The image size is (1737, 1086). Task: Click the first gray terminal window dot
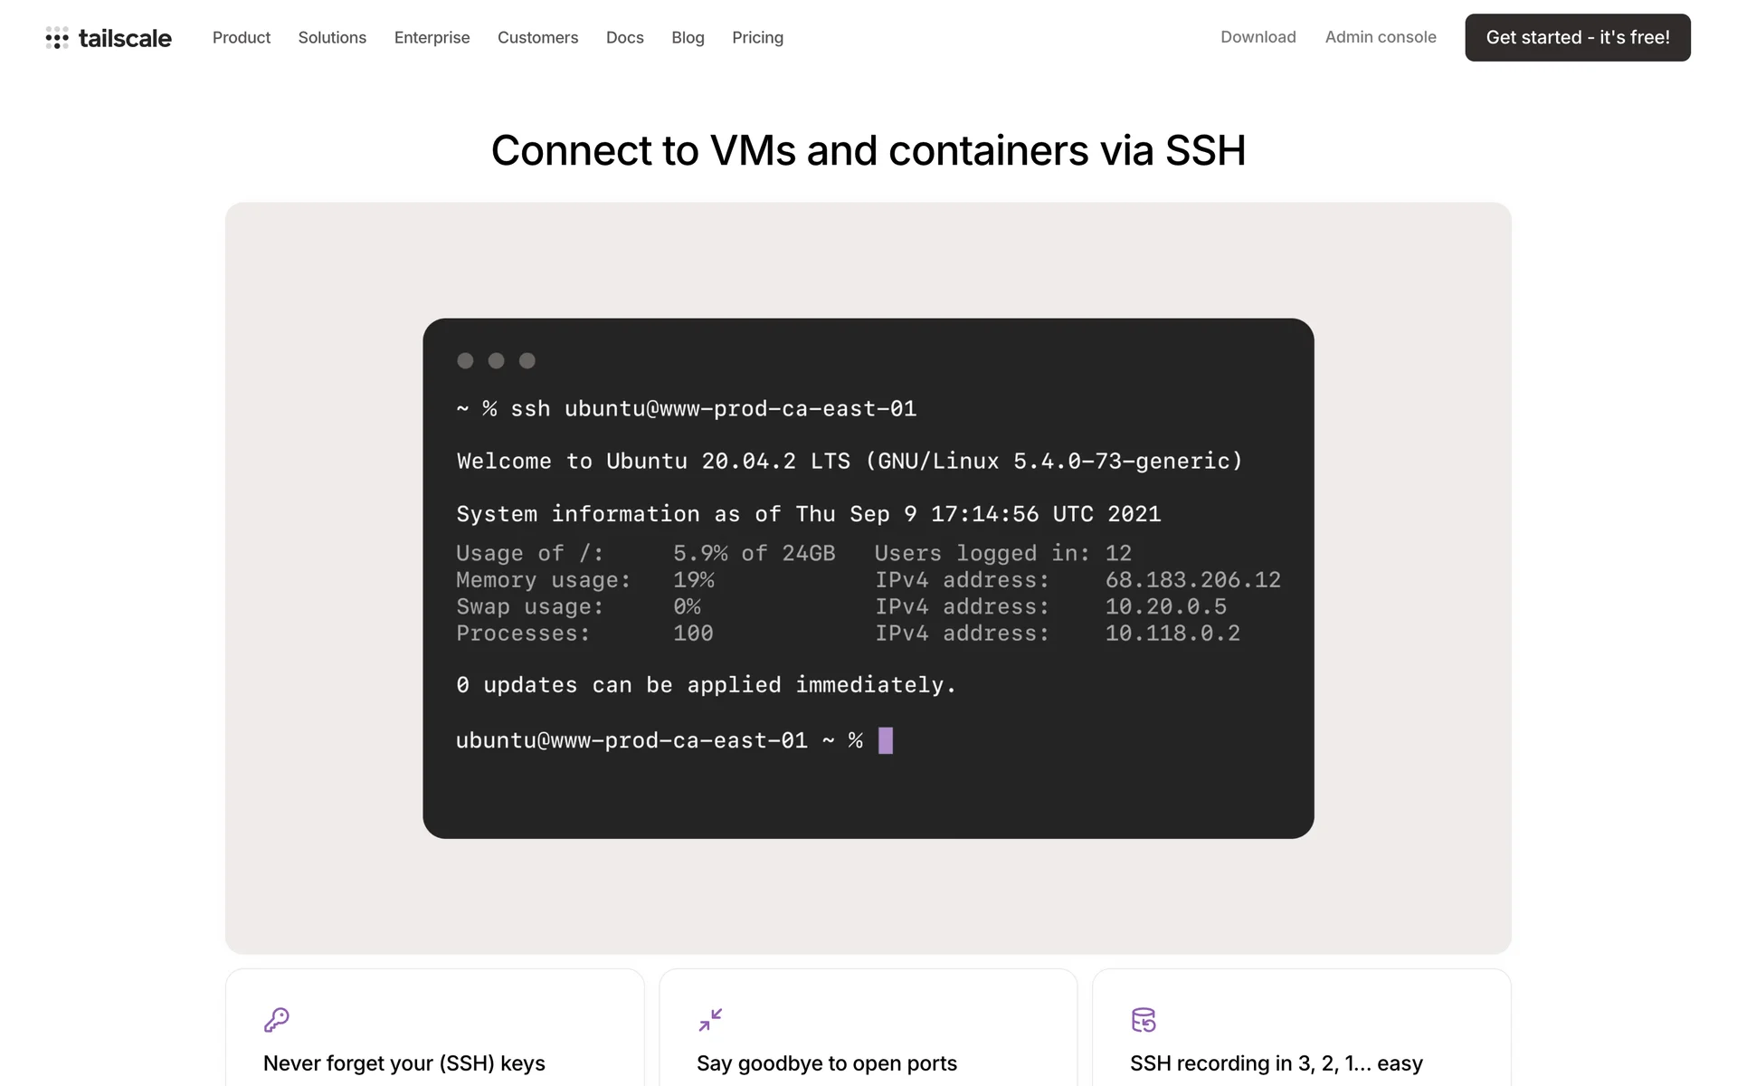[465, 361]
